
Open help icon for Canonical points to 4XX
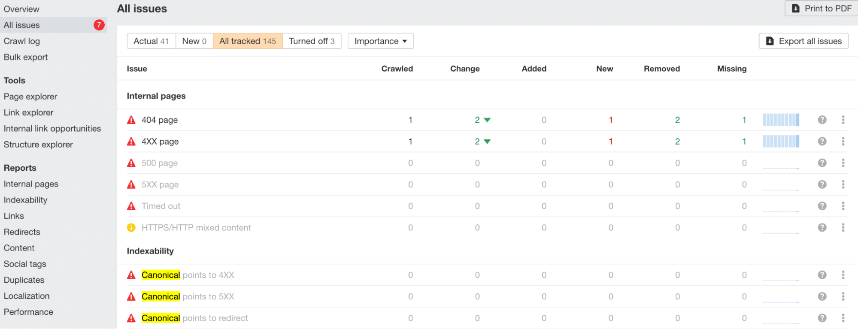(822, 275)
